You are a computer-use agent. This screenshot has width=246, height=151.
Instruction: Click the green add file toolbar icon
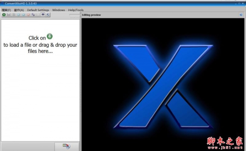click(4, 15)
